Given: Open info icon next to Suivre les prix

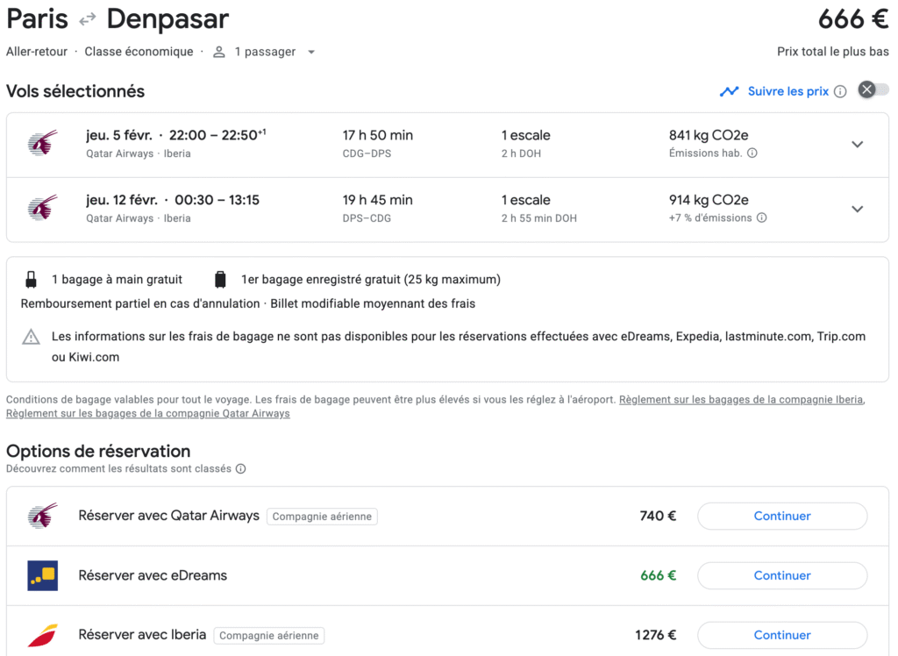Looking at the screenshot, I should pos(840,92).
